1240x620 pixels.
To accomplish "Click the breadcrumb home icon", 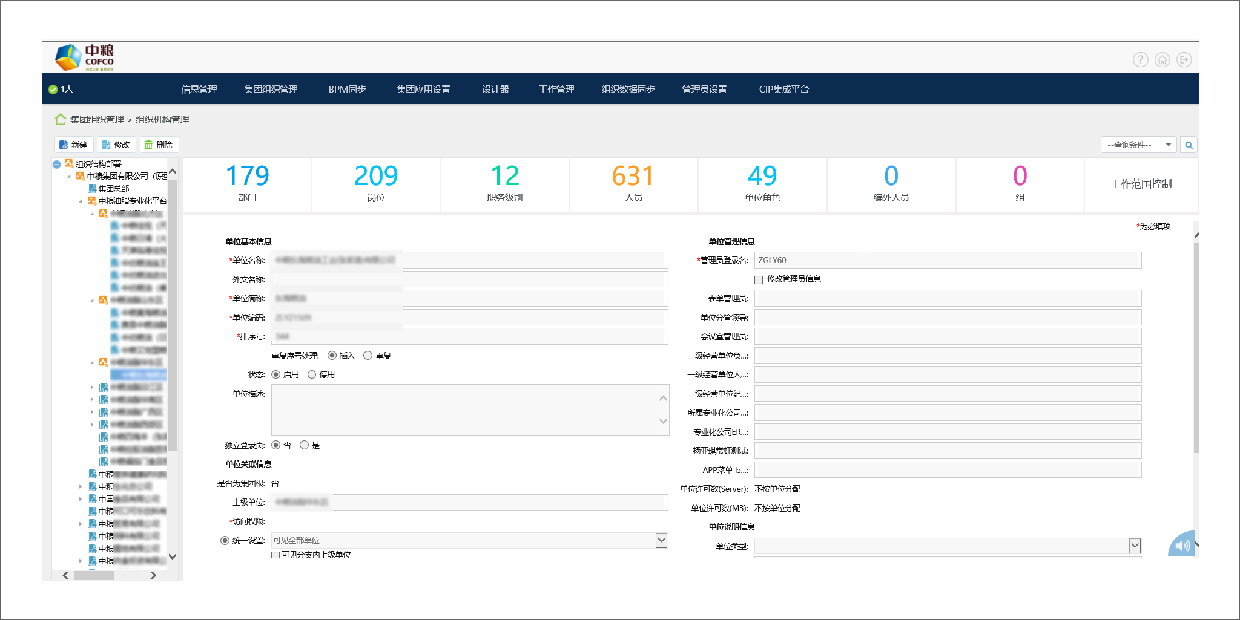I will click(61, 119).
